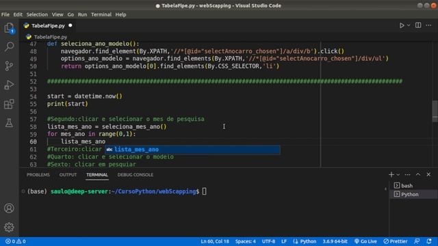
Task: Open the Extensions view icon
Action: (9, 104)
